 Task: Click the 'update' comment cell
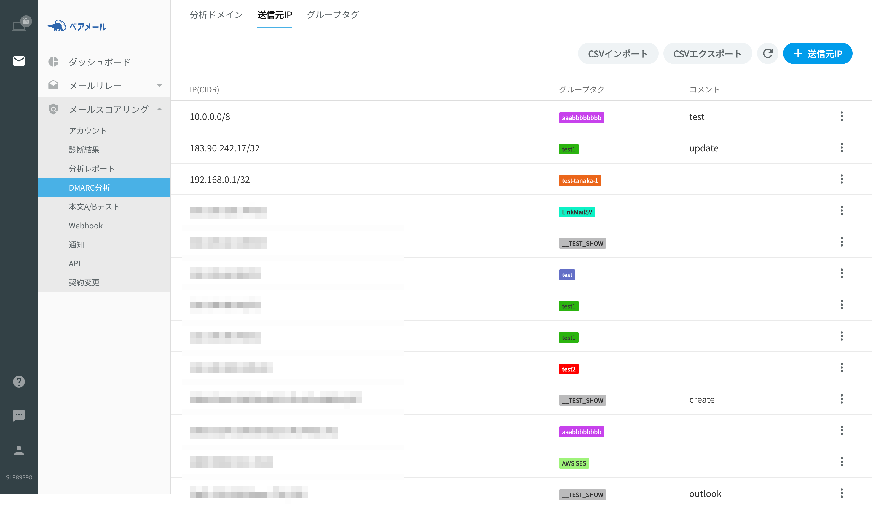(x=704, y=148)
